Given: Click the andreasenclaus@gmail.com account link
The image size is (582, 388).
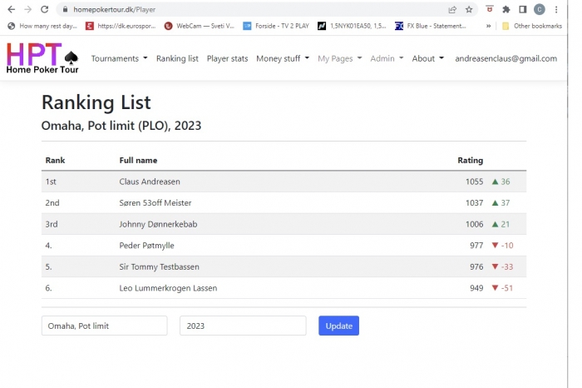Looking at the screenshot, I should [x=506, y=58].
